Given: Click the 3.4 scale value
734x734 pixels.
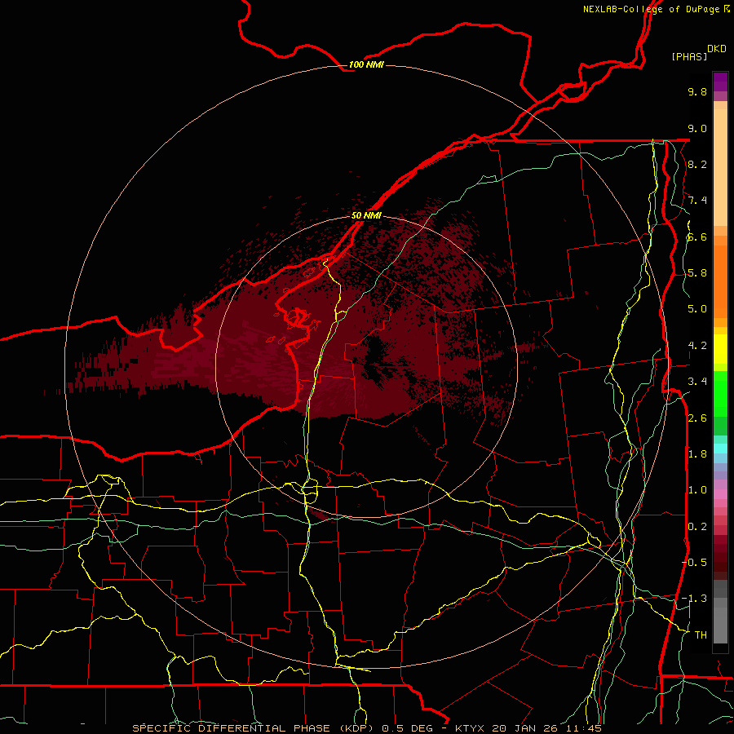Looking at the screenshot, I should pyautogui.click(x=697, y=382).
